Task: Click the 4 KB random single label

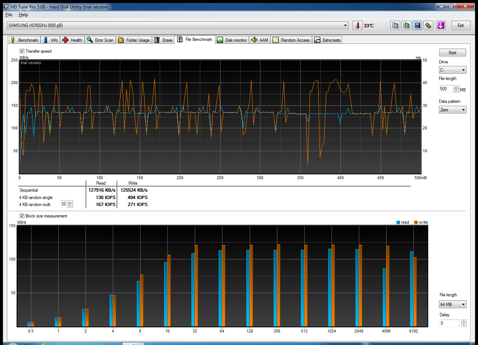Action: click(x=36, y=198)
